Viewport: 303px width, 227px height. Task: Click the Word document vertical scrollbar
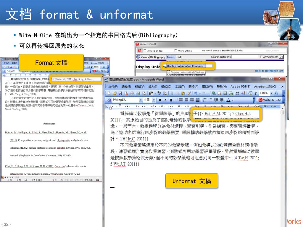coord(282,166)
